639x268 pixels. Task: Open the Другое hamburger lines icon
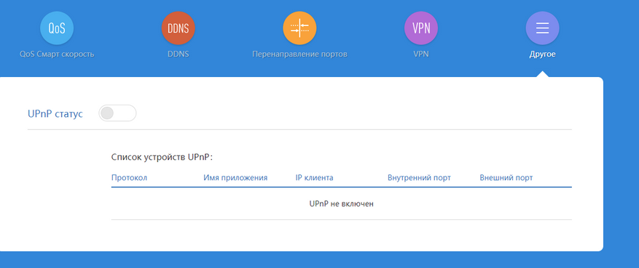(542, 28)
